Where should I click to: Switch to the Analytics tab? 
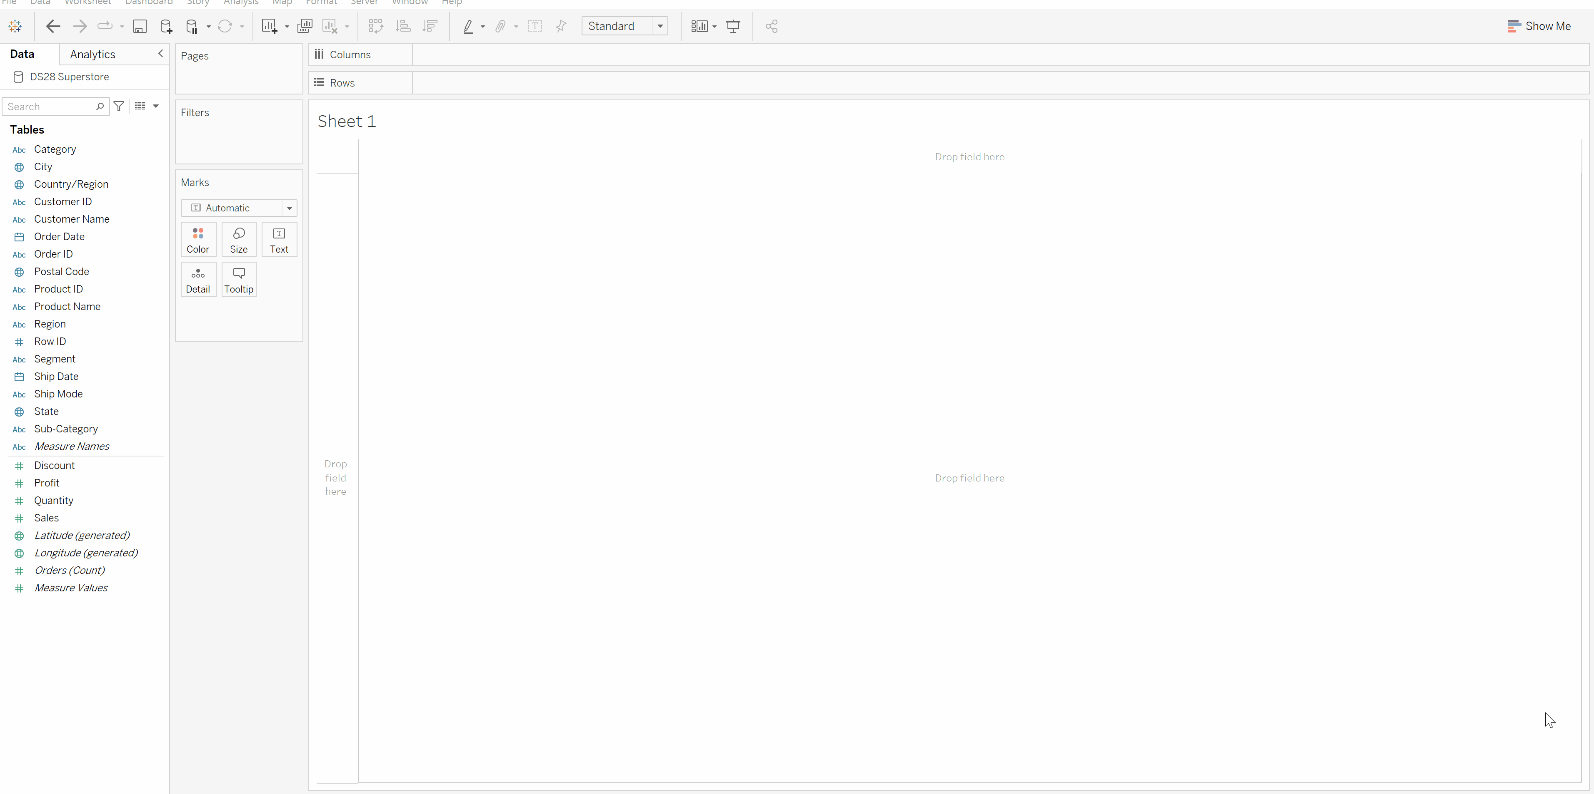[x=93, y=55]
